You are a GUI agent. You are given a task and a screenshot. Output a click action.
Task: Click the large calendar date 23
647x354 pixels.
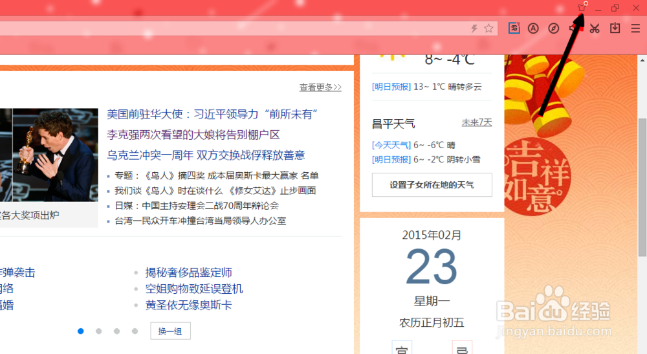432,267
